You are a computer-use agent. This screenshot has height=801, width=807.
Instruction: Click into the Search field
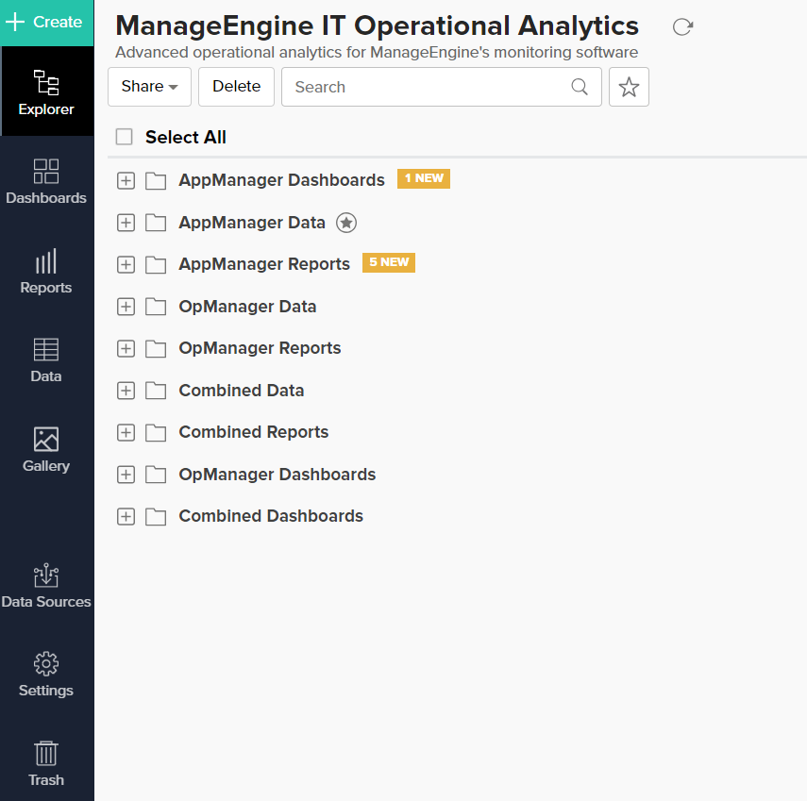pyautogui.click(x=429, y=87)
